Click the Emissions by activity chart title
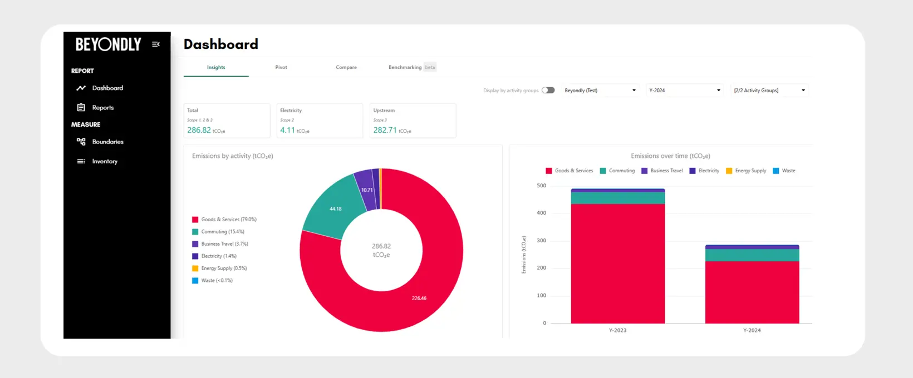 (233, 156)
